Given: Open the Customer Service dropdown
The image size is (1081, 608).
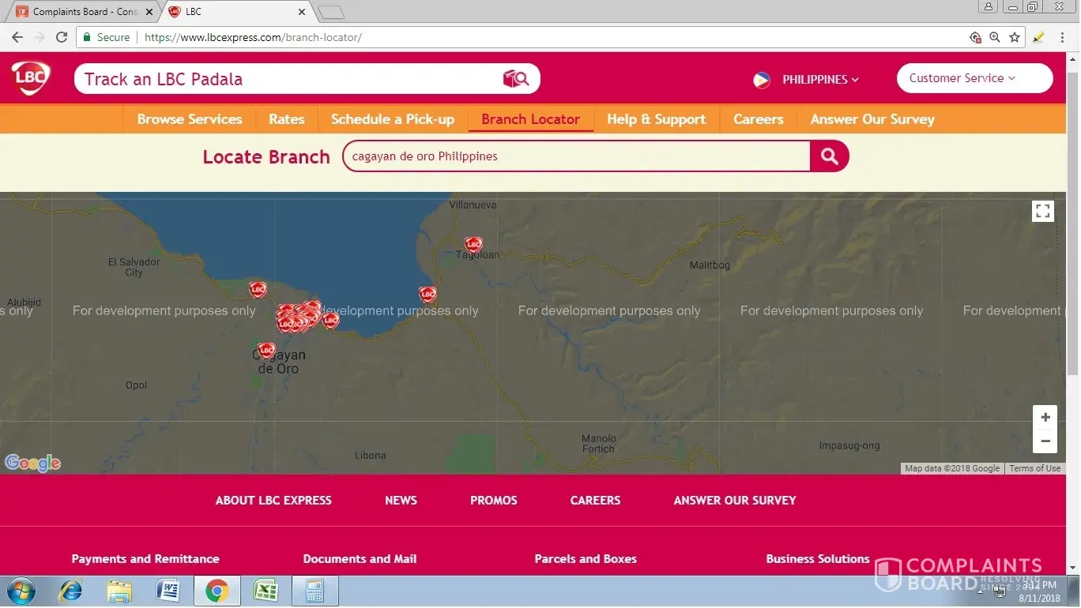Looking at the screenshot, I should [x=974, y=78].
